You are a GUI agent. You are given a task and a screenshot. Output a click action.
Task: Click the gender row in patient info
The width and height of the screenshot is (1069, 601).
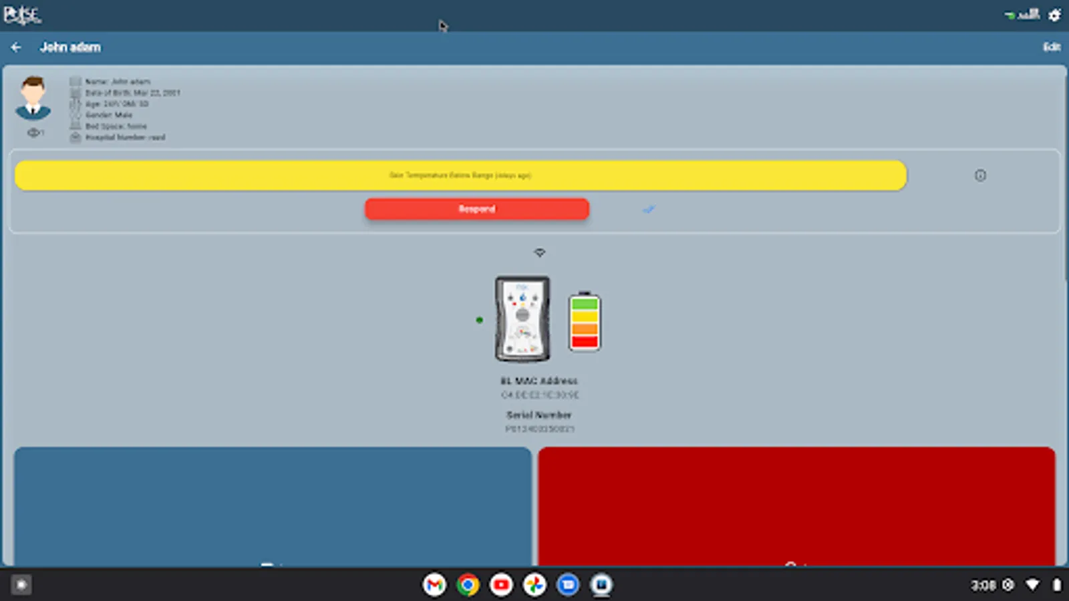pyautogui.click(x=109, y=115)
